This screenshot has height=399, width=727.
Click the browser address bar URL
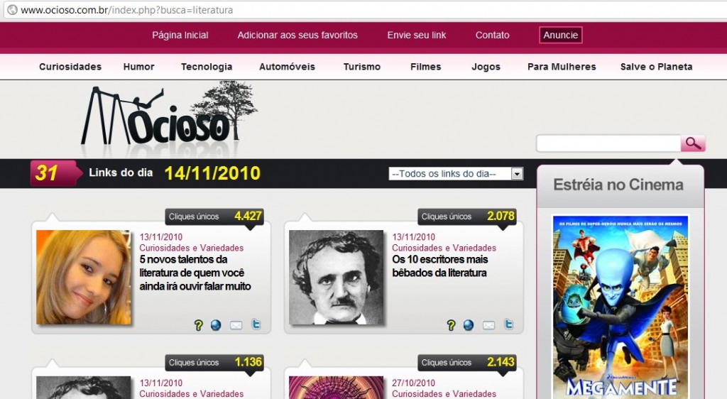126,10
